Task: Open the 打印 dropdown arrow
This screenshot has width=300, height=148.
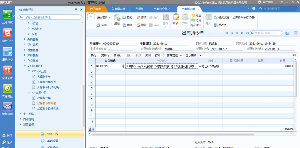Action: click(110, 17)
